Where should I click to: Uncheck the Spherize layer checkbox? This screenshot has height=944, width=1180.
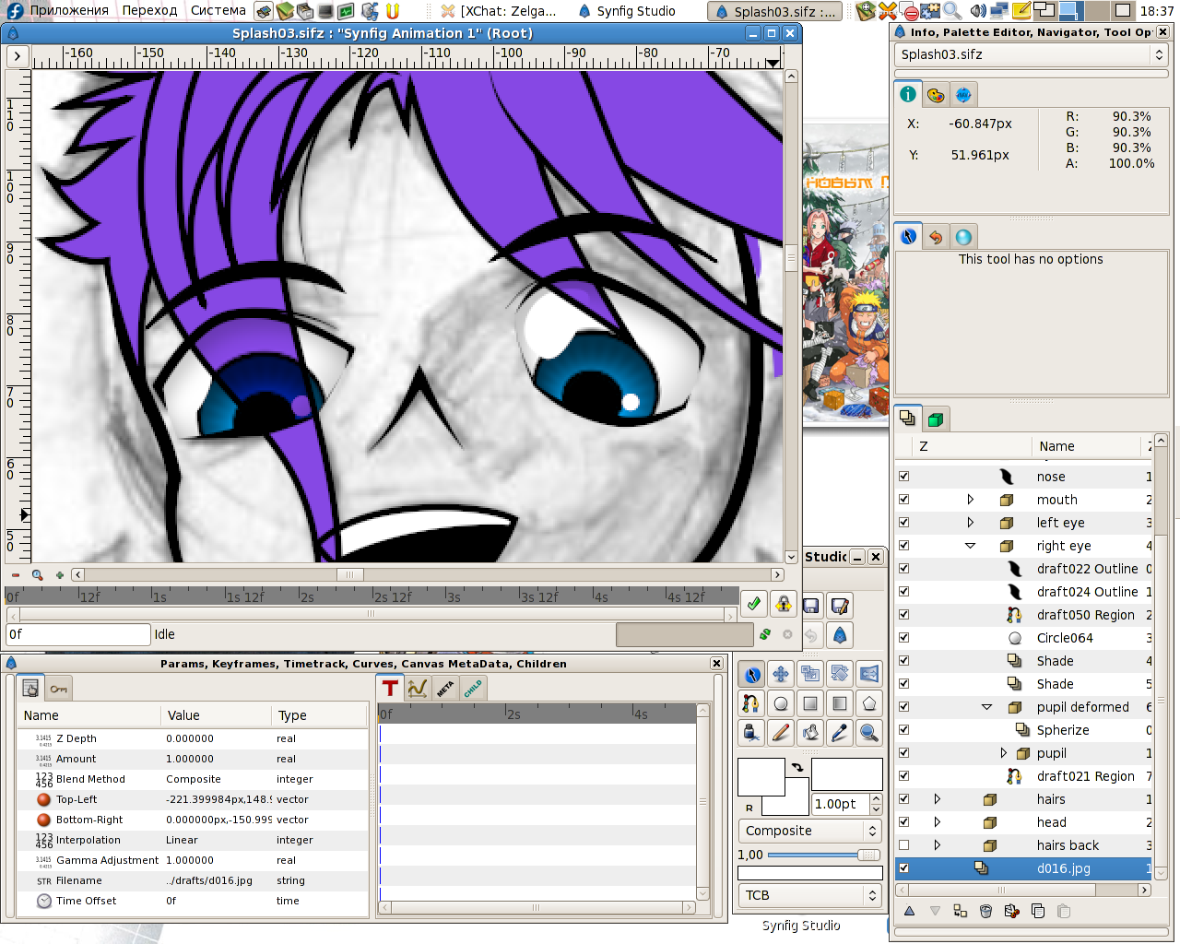click(903, 730)
